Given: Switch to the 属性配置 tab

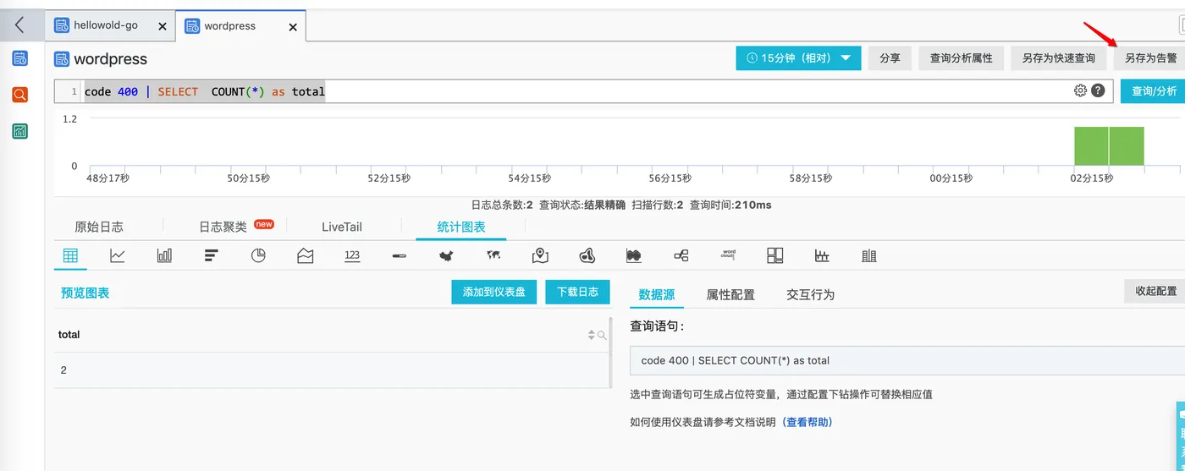Looking at the screenshot, I should 730,294.
